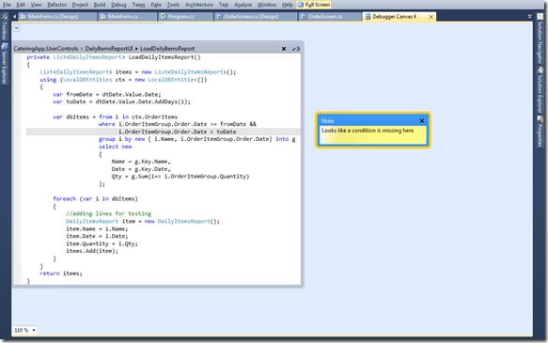Toggle the pin on LoadDailyItemsReport bubble
This screenshot has width=548, height=343.
pyautogui.click(x=296, y=49)
